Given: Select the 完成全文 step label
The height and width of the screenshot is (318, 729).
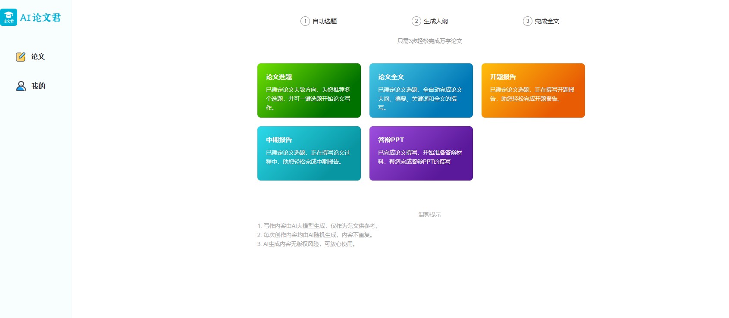Looking at the screenshot, I should (x=547, y=21).
